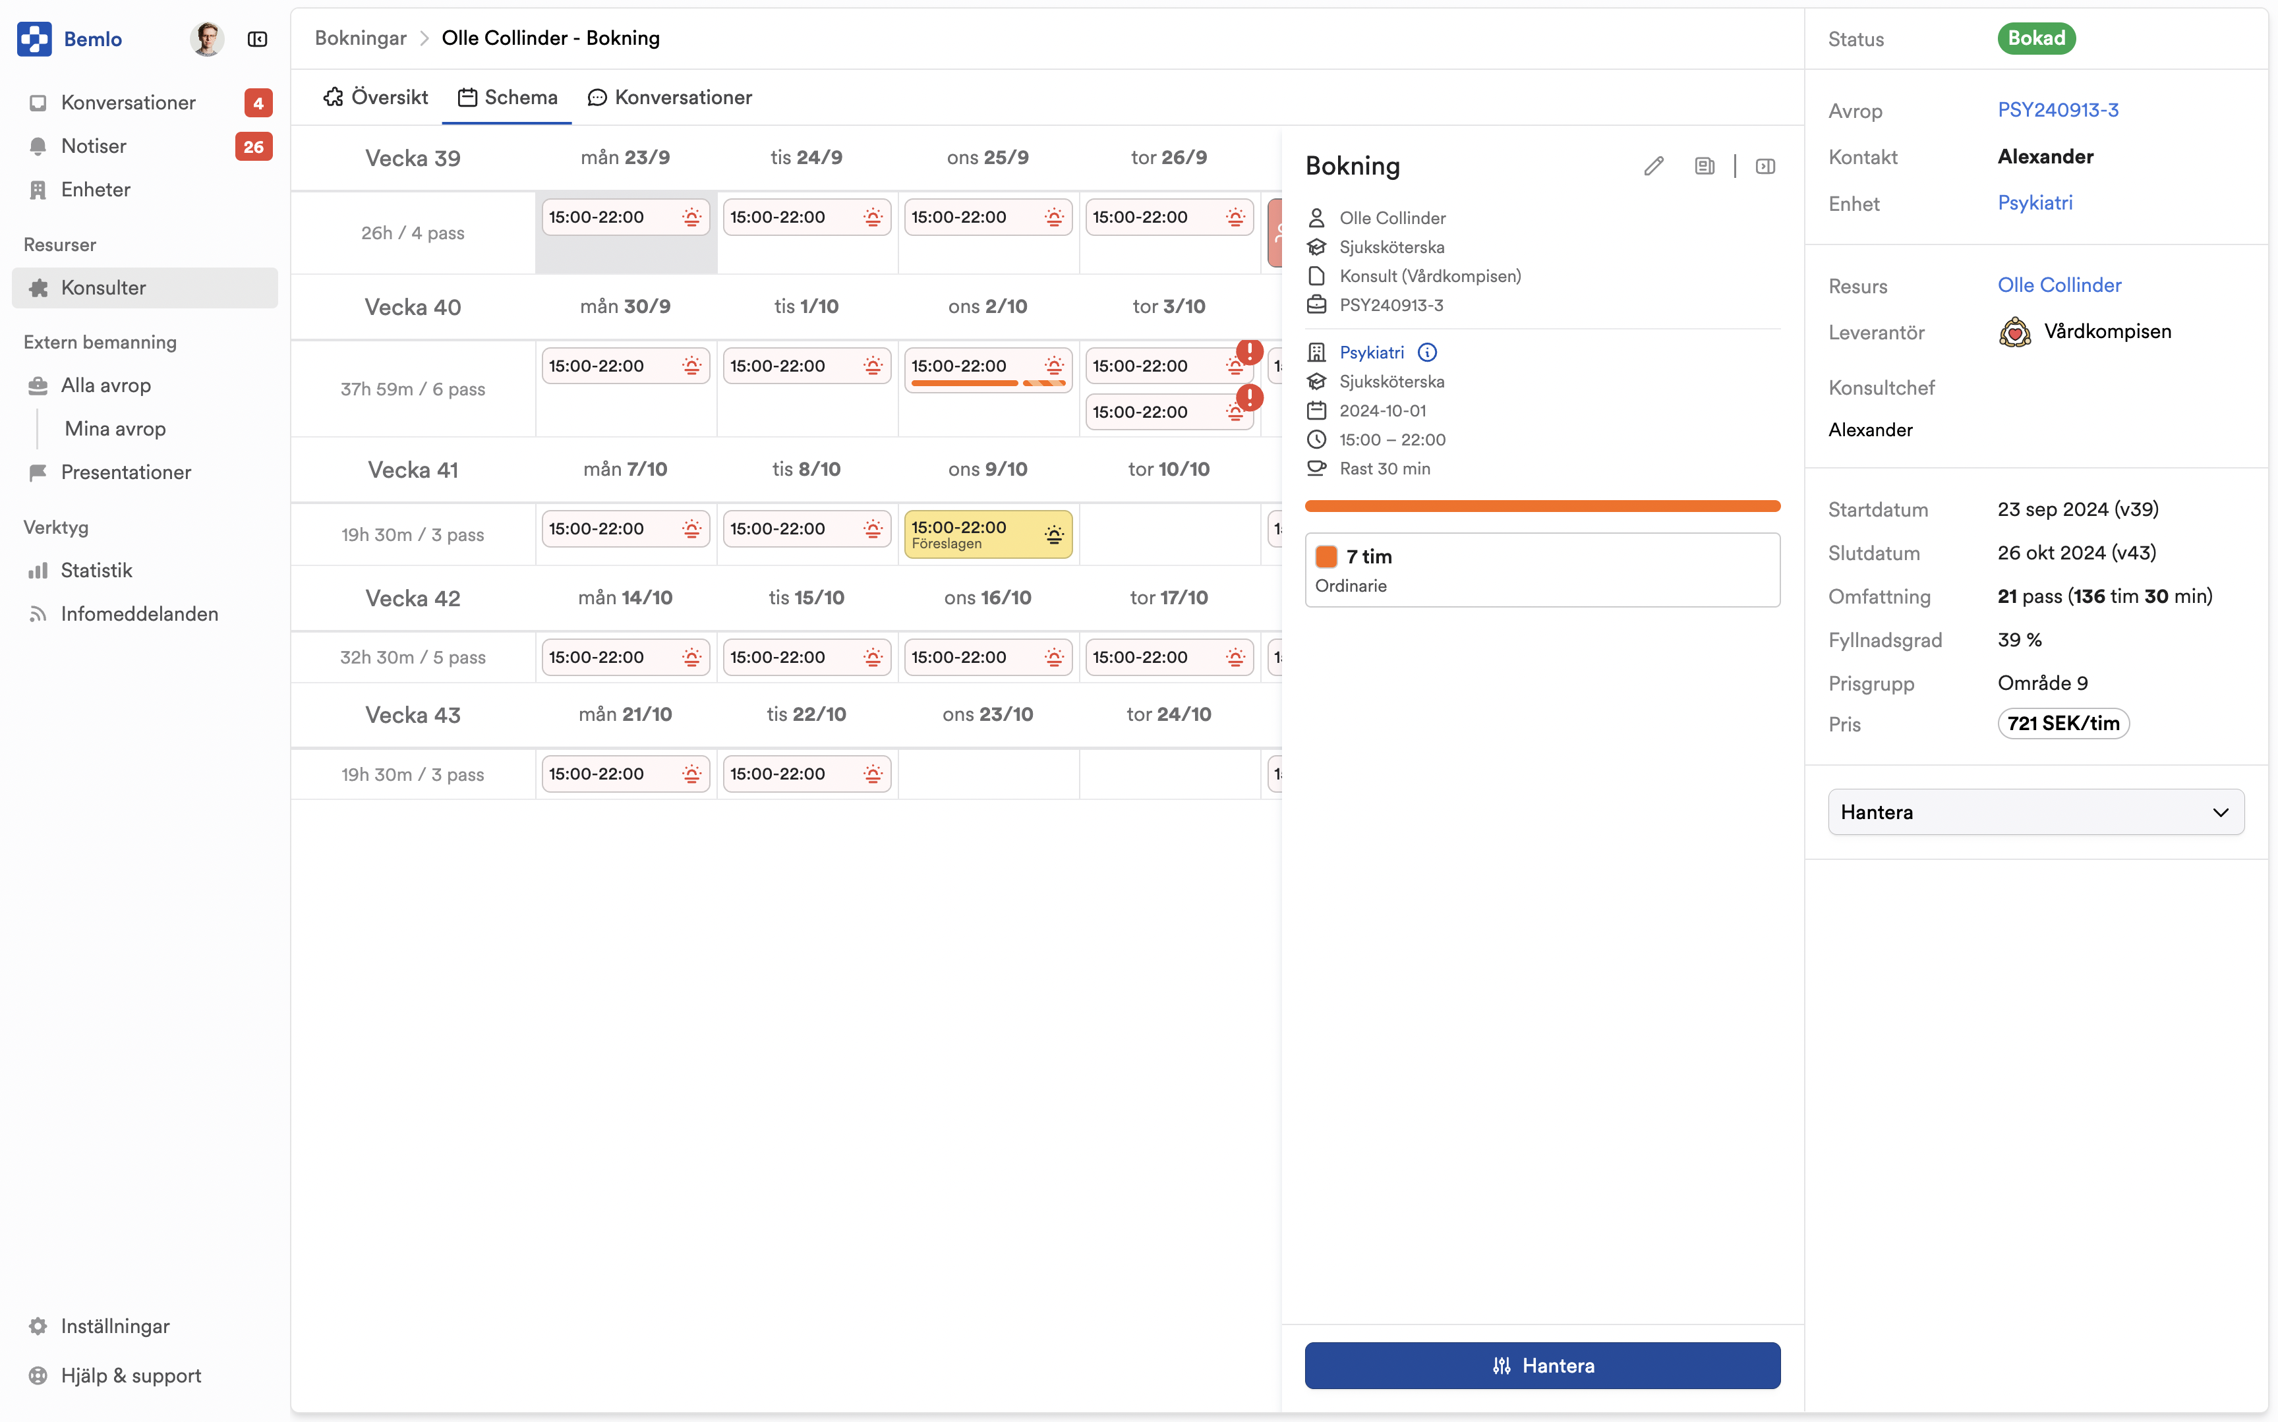Open Mina avrop sub-item
Screen dimensions: 2278x1422
[115, 429]
